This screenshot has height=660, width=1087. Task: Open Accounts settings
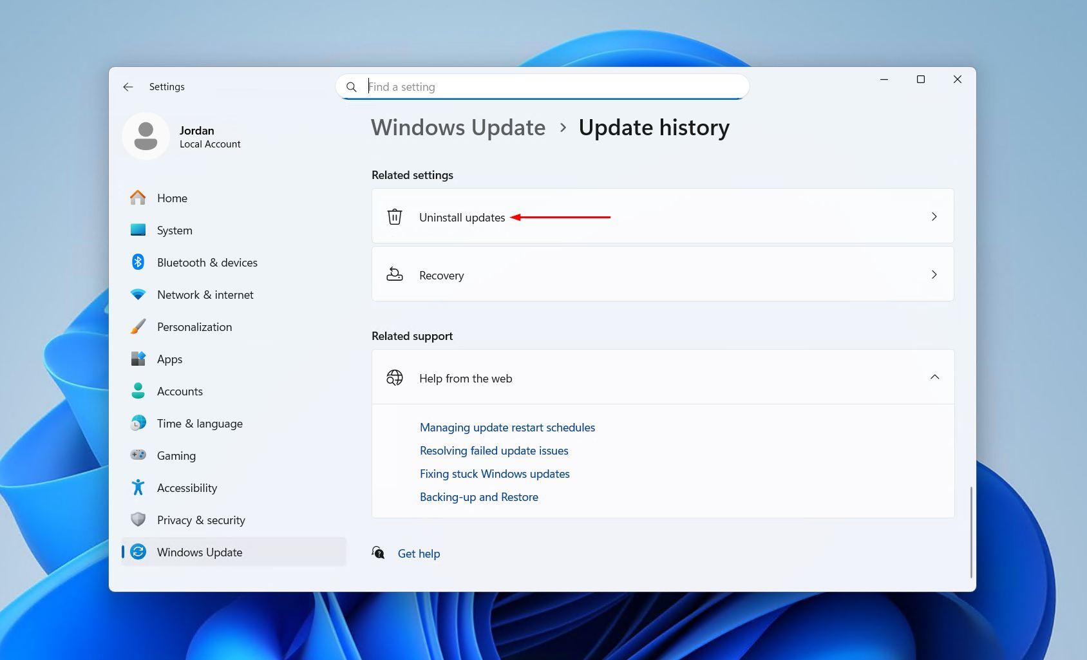click(x=234, y=391)
